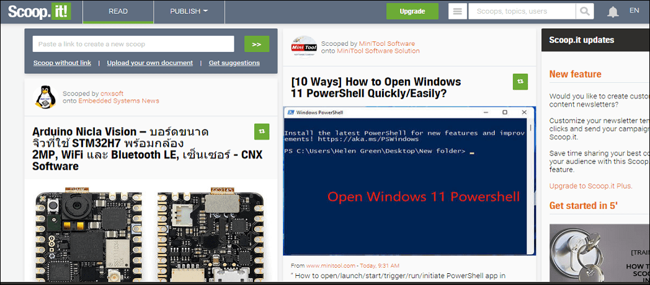Open the New feature heading
This screenshot has height=285, width=650.
575,74
